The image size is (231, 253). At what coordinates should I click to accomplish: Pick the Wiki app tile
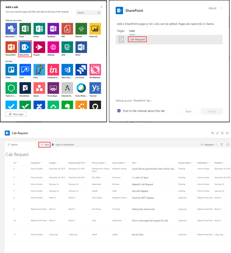click(x=67, y=47)
